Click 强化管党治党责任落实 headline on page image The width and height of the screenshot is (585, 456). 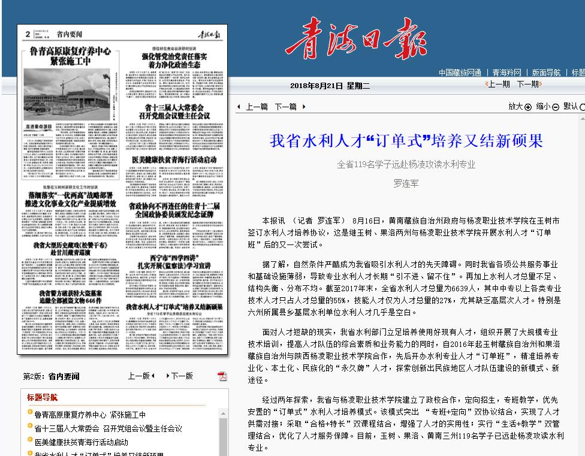tap(174, 56)
